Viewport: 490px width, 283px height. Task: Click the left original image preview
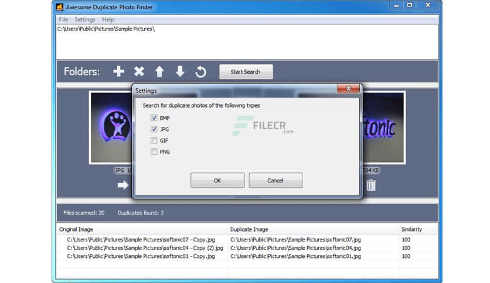pos(111,127)
